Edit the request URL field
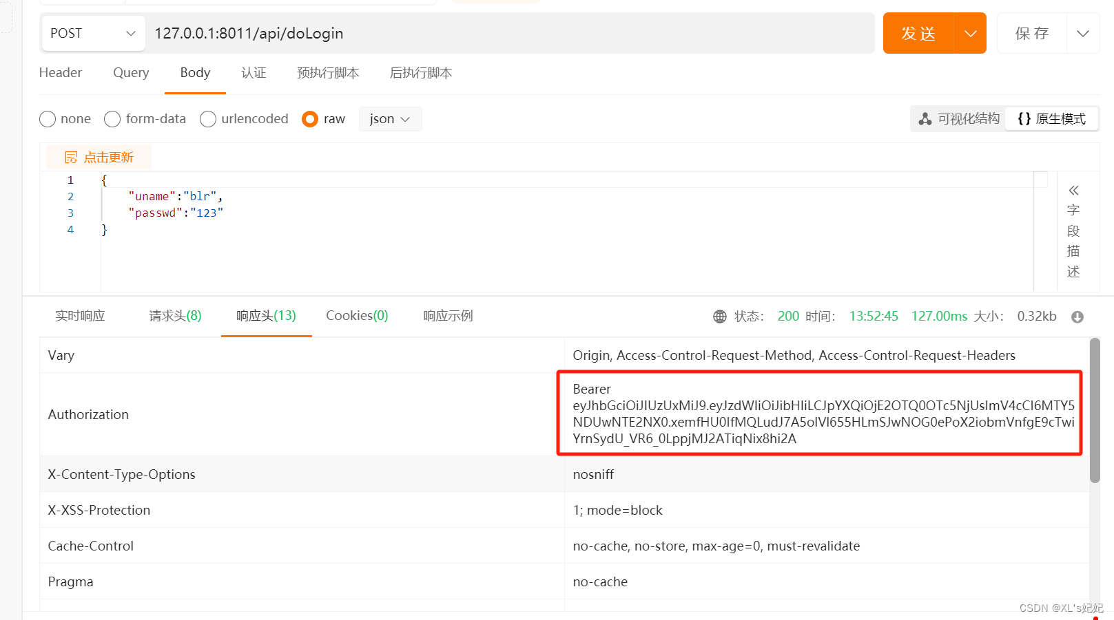 click(510, 33)
